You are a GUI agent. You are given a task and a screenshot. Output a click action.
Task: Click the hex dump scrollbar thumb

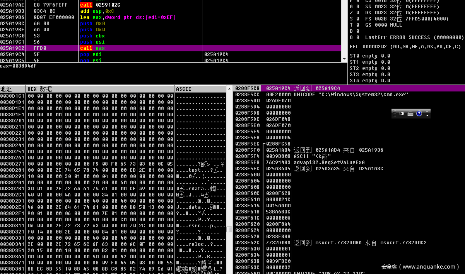[x=229, y=229]
